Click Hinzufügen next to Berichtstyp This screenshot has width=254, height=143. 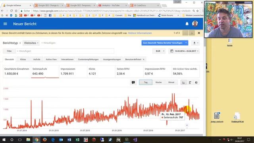point(48,43)
